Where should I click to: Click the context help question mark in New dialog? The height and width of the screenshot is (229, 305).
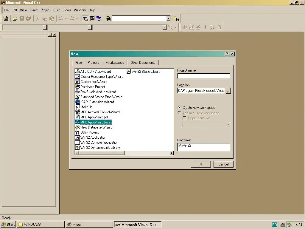(227, 54)
